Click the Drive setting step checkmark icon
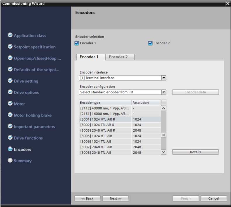This screenshot has height=207, width=231. point(10,81)
